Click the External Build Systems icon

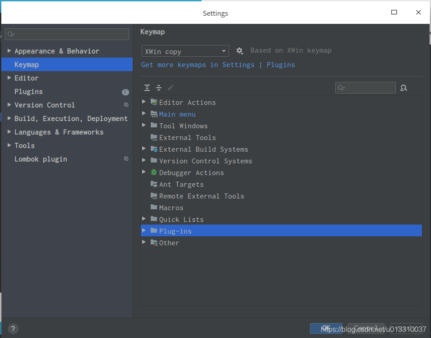[x=153, y=149]
